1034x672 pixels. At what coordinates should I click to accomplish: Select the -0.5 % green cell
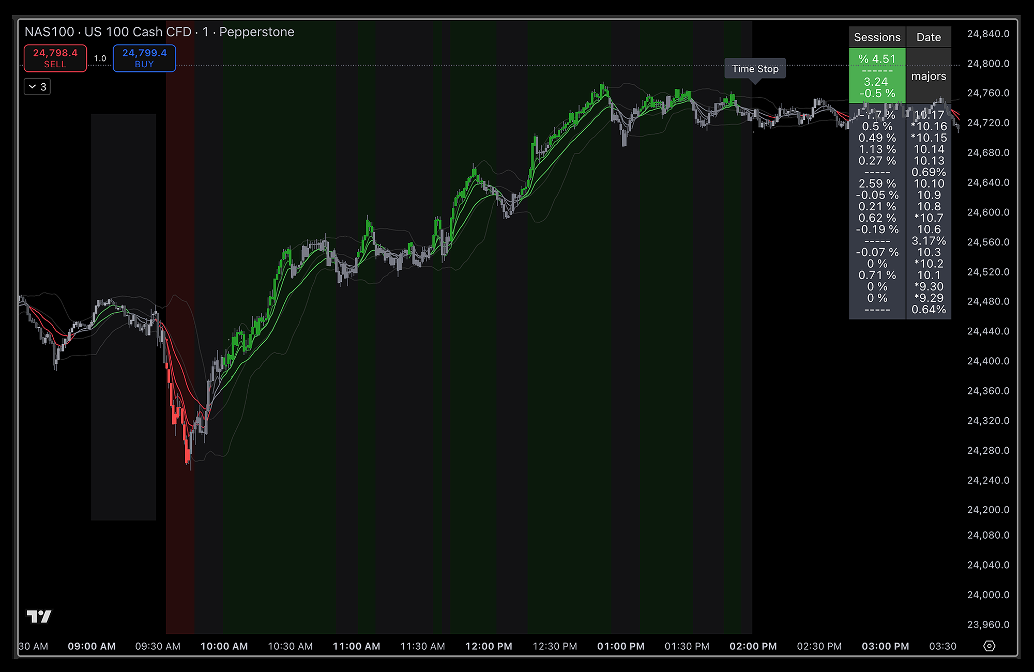(x=877, y=94)
